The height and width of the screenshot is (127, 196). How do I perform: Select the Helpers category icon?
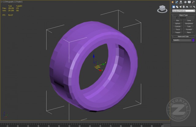pos(187,7)
